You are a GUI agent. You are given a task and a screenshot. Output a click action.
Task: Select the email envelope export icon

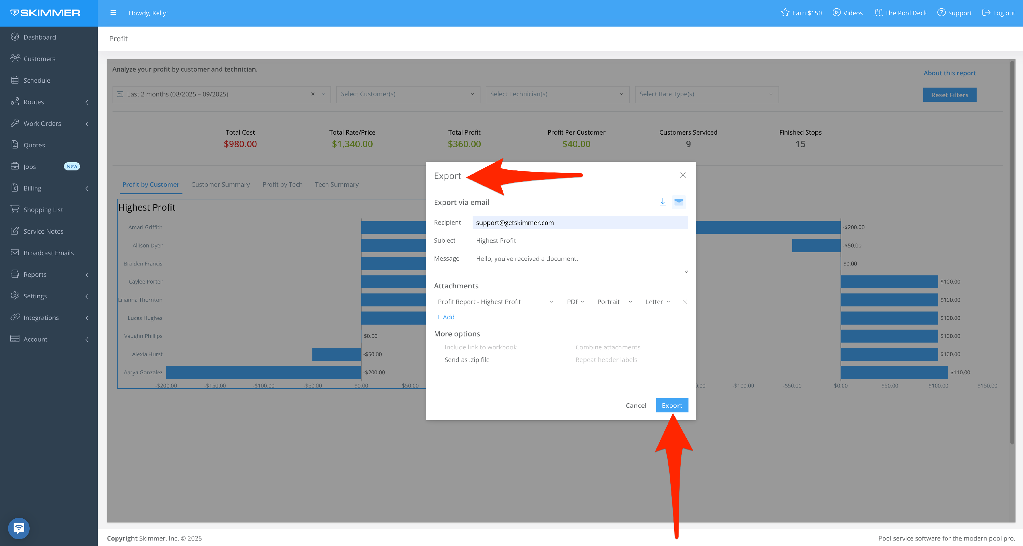coord(679,202)
